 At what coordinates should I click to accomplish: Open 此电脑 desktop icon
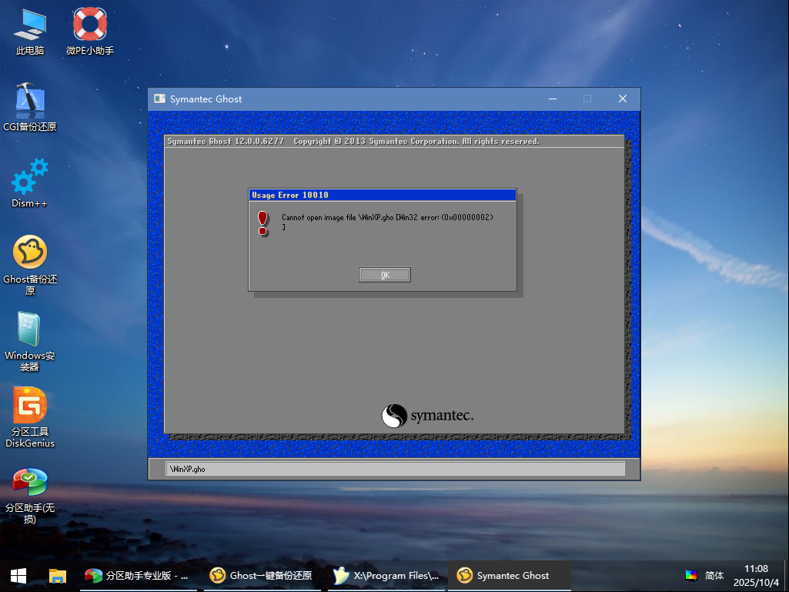[30, 32]
